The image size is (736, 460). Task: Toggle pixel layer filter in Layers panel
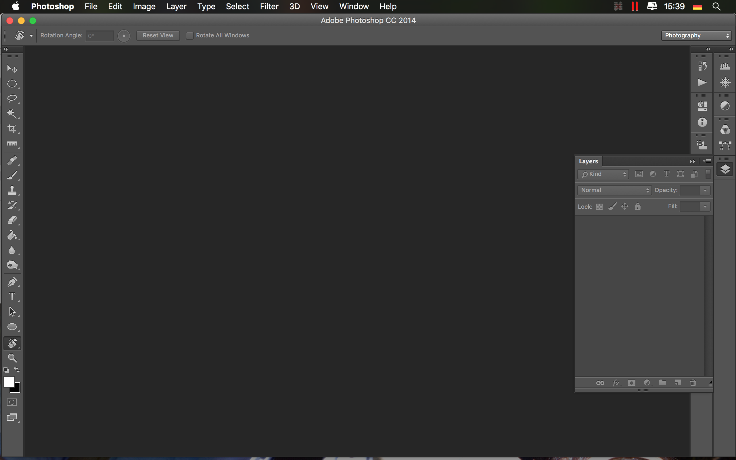(x=639, y=174)
